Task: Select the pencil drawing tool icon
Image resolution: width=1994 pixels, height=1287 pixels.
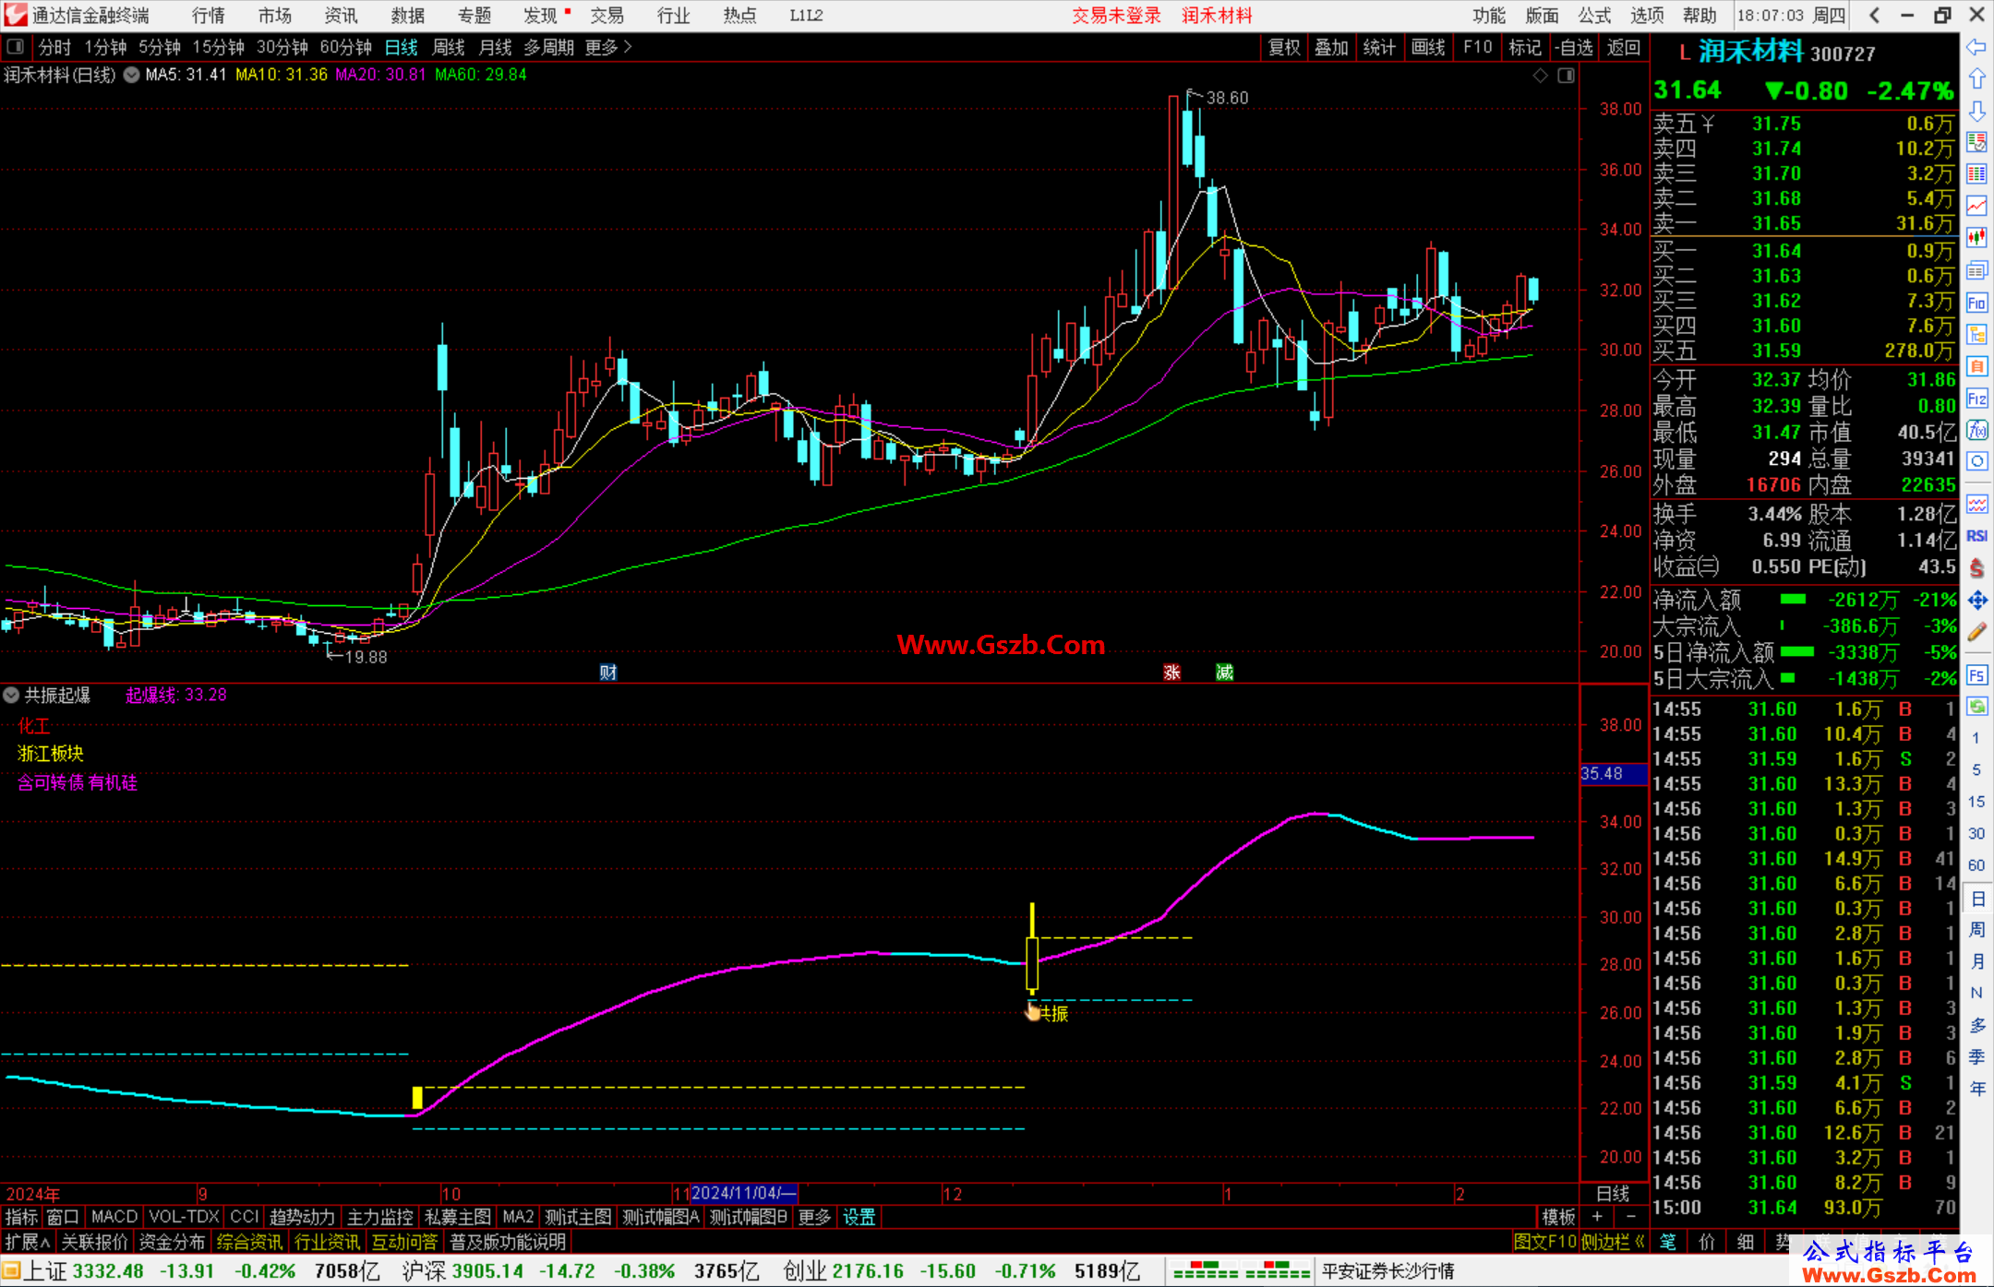Action: click(1976, 633)
